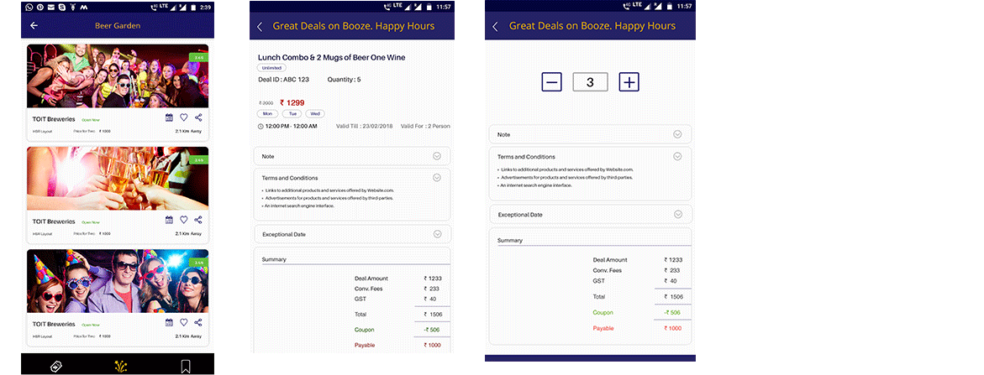Expand the Note section on deal page
This screenshot has height=375, width=984.
click(x=436, y=156)
